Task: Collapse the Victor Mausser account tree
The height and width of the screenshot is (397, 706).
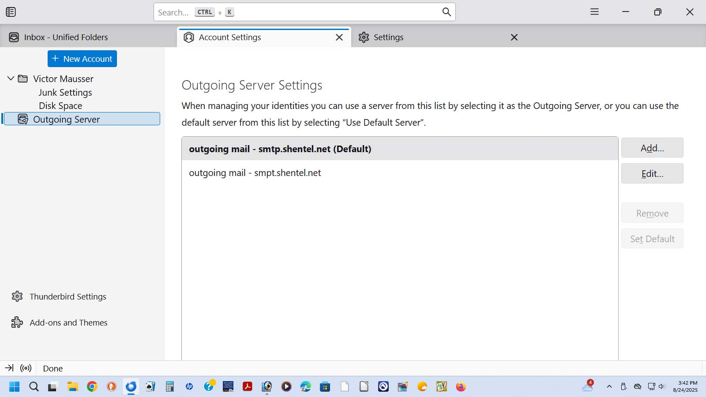Action: pos(11,79)
